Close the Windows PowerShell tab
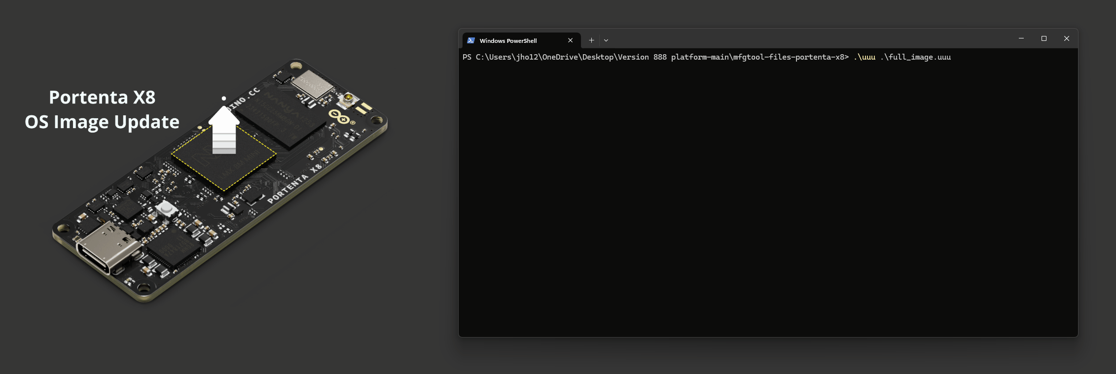The width and height of the screenshot is (1116, 374). click(570, 40)
